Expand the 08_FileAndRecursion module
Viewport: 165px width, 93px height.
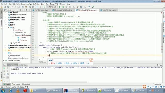pos(6,17)
